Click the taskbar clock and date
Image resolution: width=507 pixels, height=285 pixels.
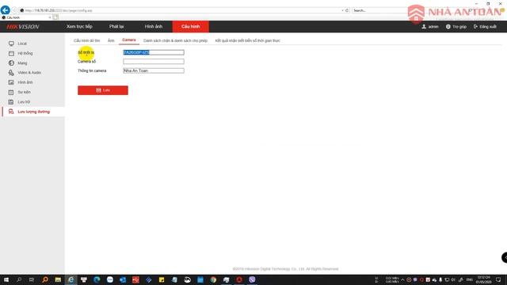(x=483, y=279)
